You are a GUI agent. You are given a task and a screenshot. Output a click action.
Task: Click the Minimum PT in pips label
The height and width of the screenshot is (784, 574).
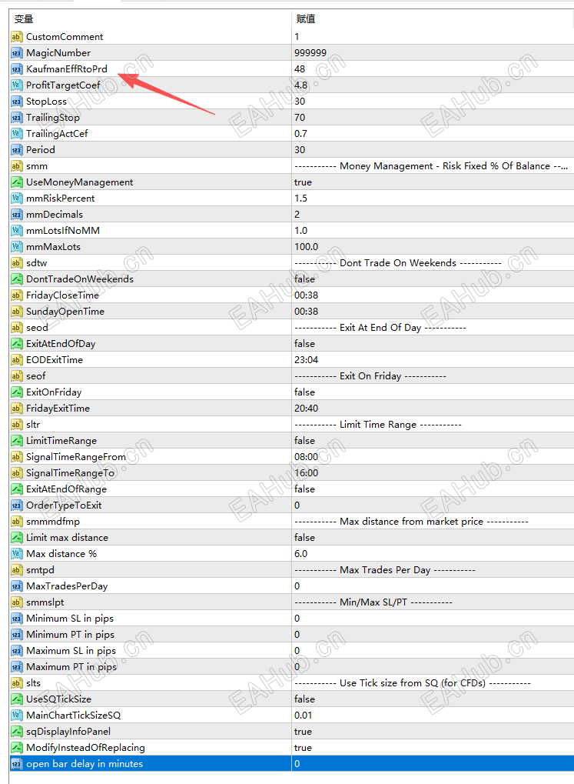point(71,635)
